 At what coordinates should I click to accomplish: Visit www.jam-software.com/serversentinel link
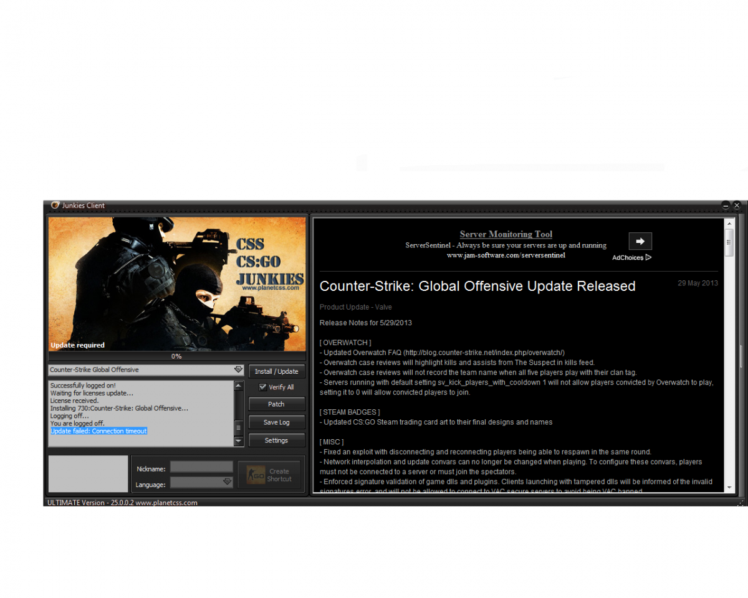coord(506,255)
